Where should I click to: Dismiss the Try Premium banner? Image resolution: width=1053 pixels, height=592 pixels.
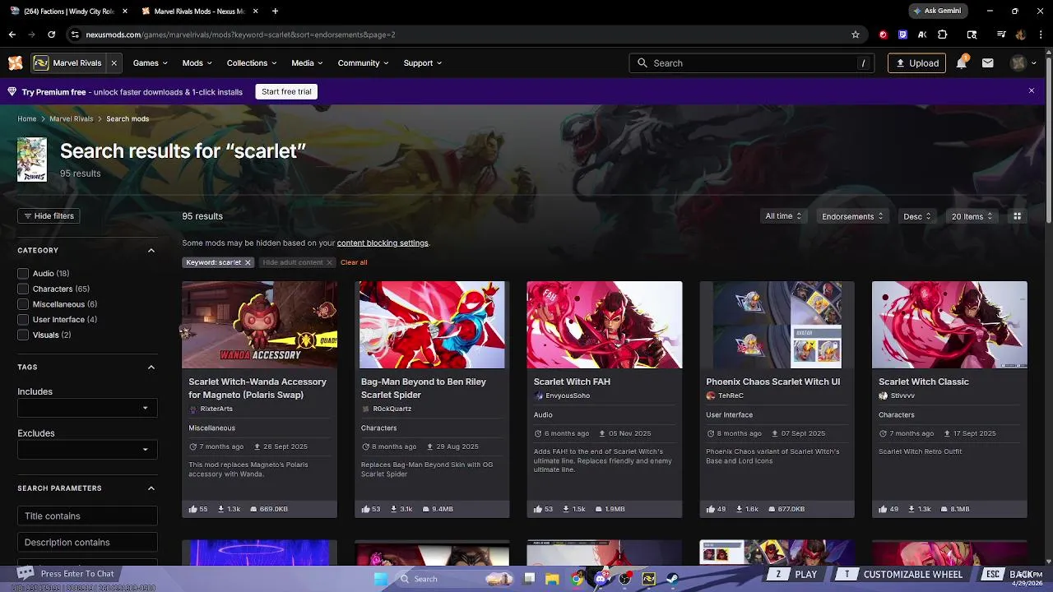pos(1032,90)
